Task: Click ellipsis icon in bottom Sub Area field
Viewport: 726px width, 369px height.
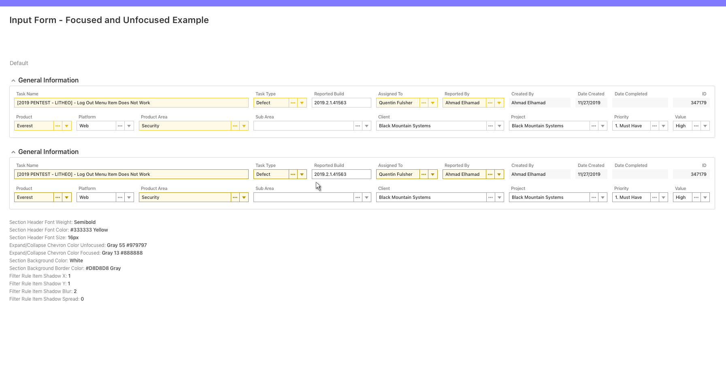Action: (358, 197)
